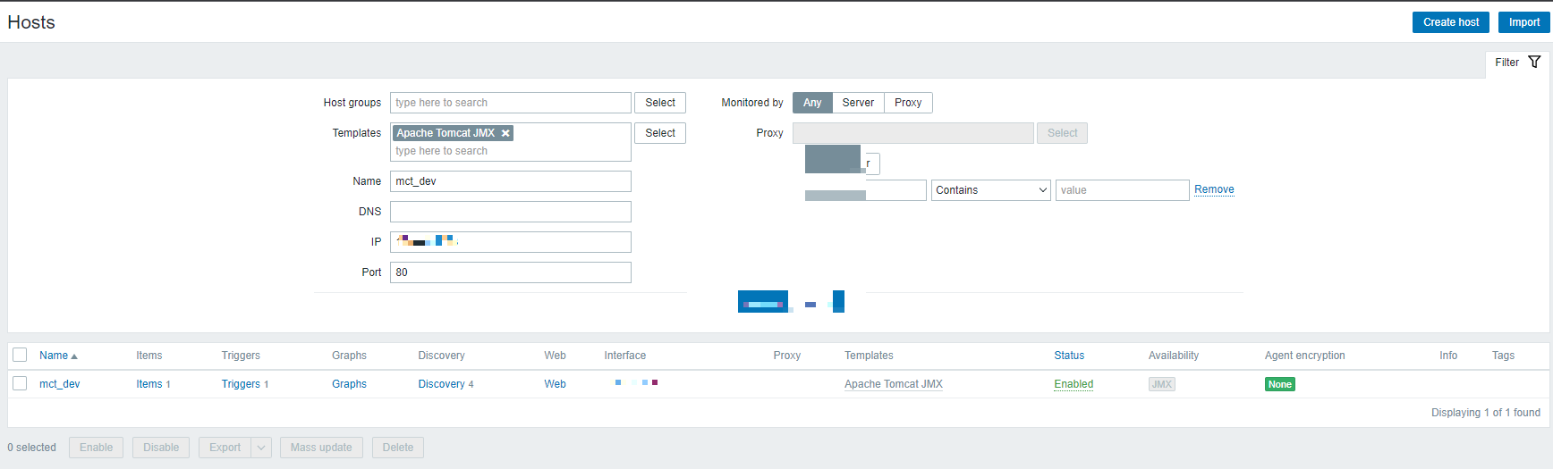The width and height of the screenshot is (1553, 469).
Task: Click the tag value input field
Action: 1122,190
